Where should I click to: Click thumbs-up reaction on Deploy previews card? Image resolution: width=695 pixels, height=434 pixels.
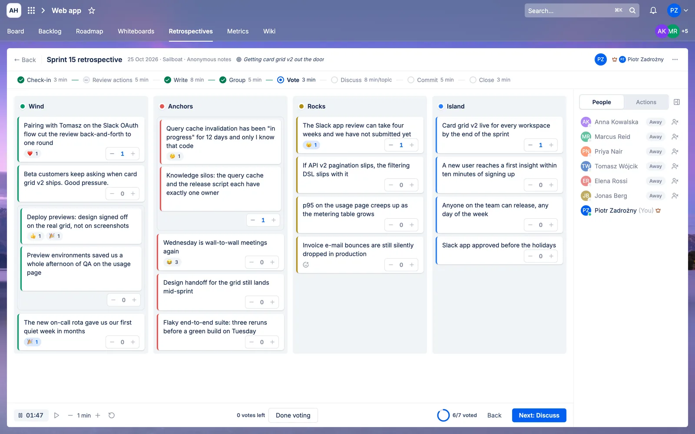36,236
